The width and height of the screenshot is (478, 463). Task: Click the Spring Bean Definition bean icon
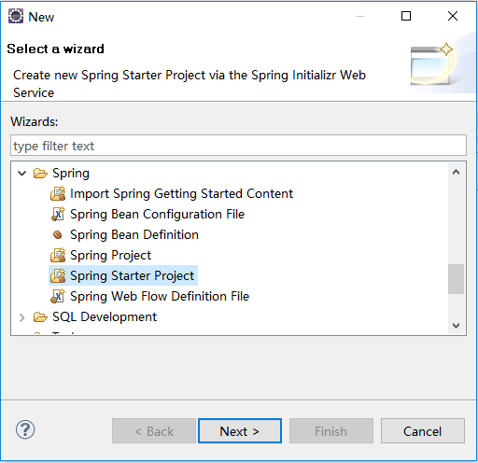[x=58, y=234]
